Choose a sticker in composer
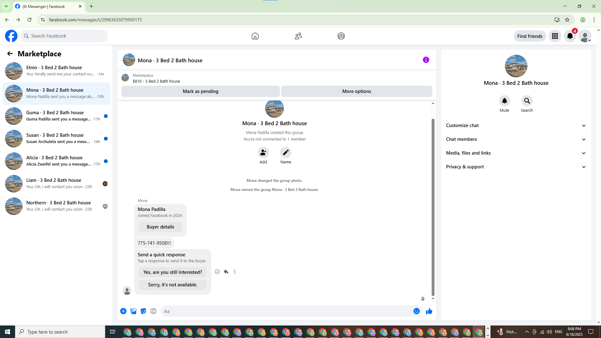Screen dimensions: 601x338 click(x=143, y=311)
